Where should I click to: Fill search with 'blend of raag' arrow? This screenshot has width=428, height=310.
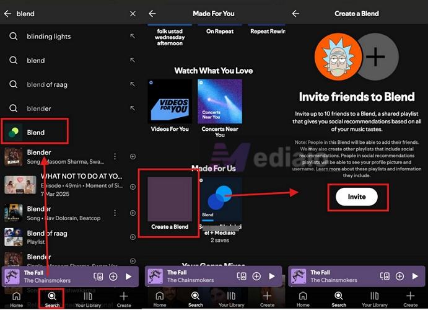point(133,84)
